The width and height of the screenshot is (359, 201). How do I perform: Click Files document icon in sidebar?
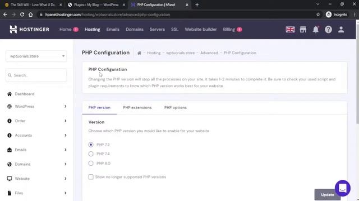(10, 193)
